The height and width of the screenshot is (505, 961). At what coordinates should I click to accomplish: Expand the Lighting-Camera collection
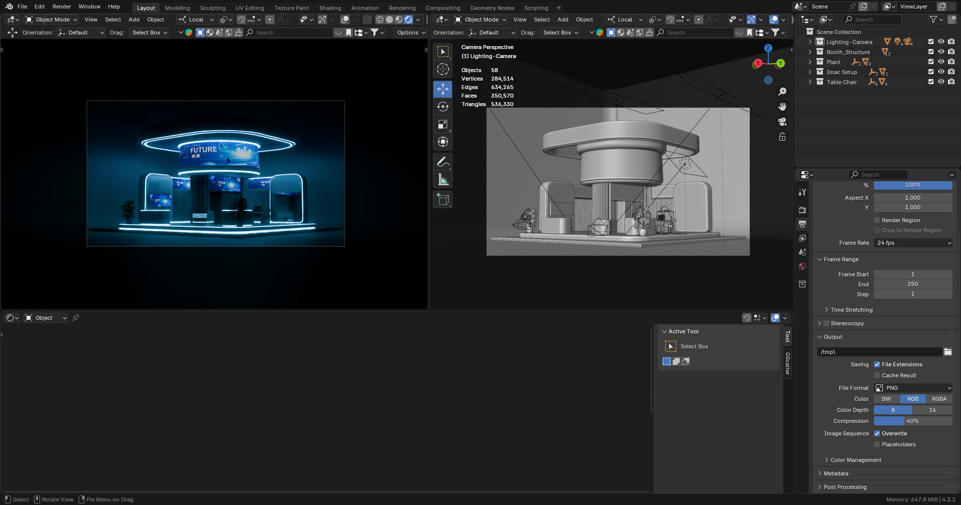click(x=810, y=42)
